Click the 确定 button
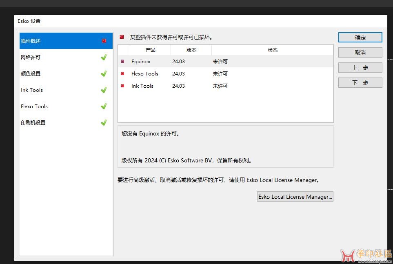 coord(360,38)
